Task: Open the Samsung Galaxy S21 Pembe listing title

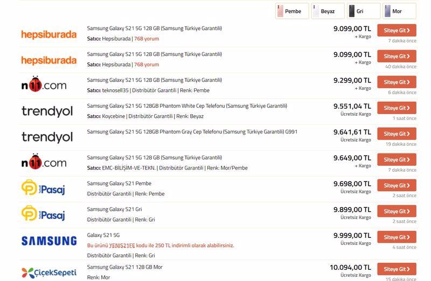Action: (119, 183)
